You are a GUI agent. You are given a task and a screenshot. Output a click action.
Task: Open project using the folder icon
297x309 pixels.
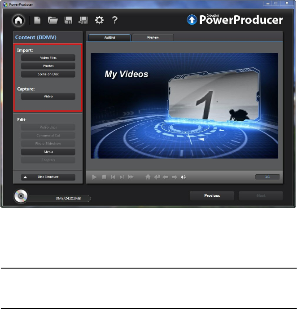pos(52,20)
